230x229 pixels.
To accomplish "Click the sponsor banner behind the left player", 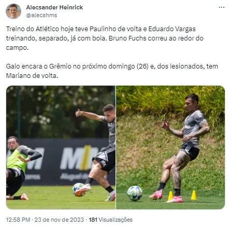I will click(69, 162).
